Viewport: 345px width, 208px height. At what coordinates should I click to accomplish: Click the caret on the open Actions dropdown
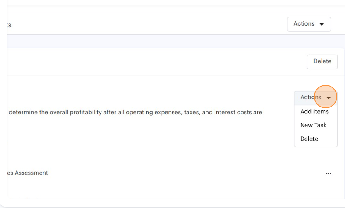pos(328,98)
